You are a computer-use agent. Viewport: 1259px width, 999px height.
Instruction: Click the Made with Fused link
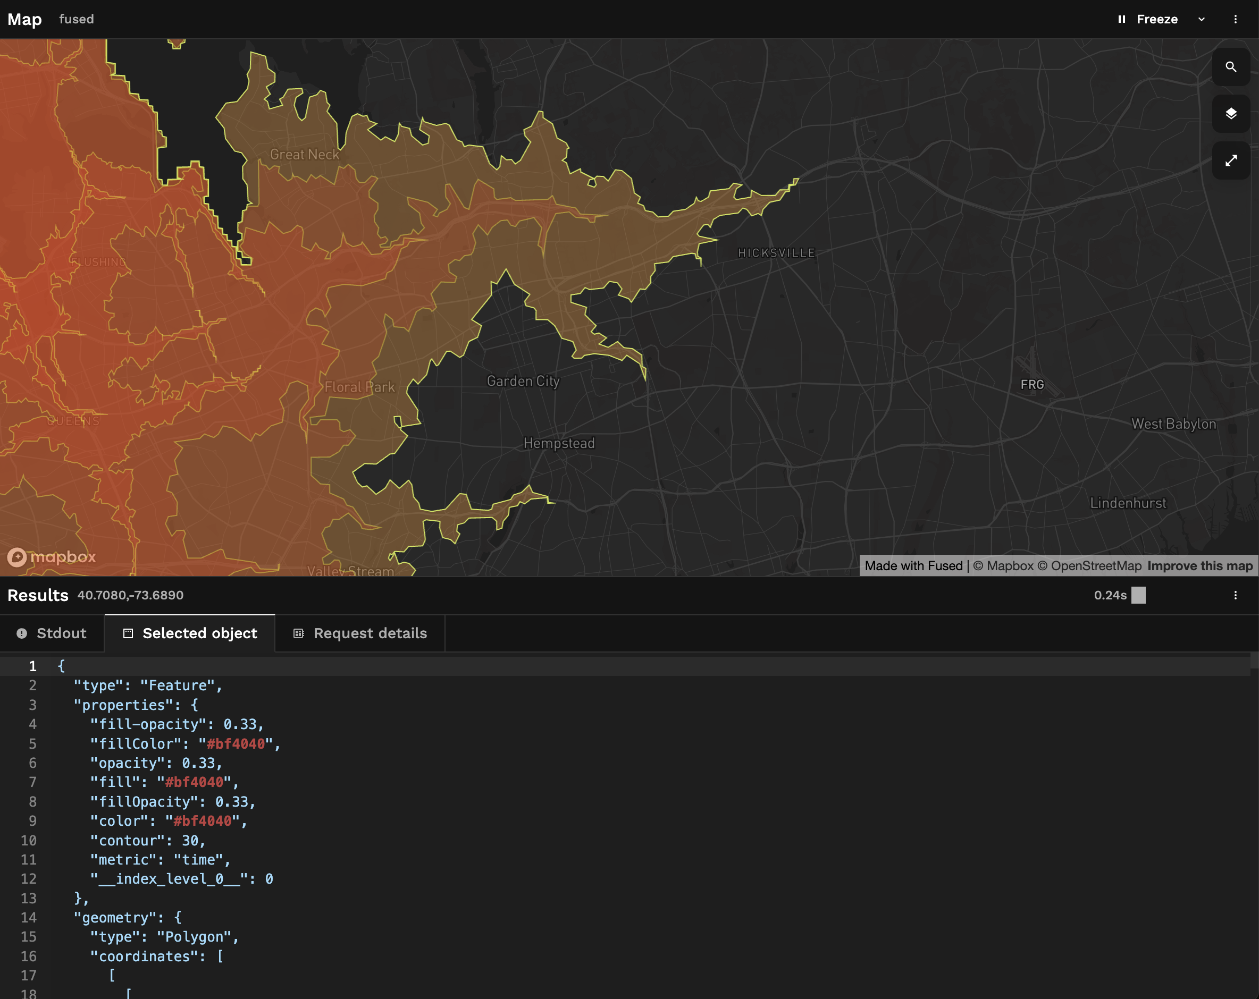(913, 566)
